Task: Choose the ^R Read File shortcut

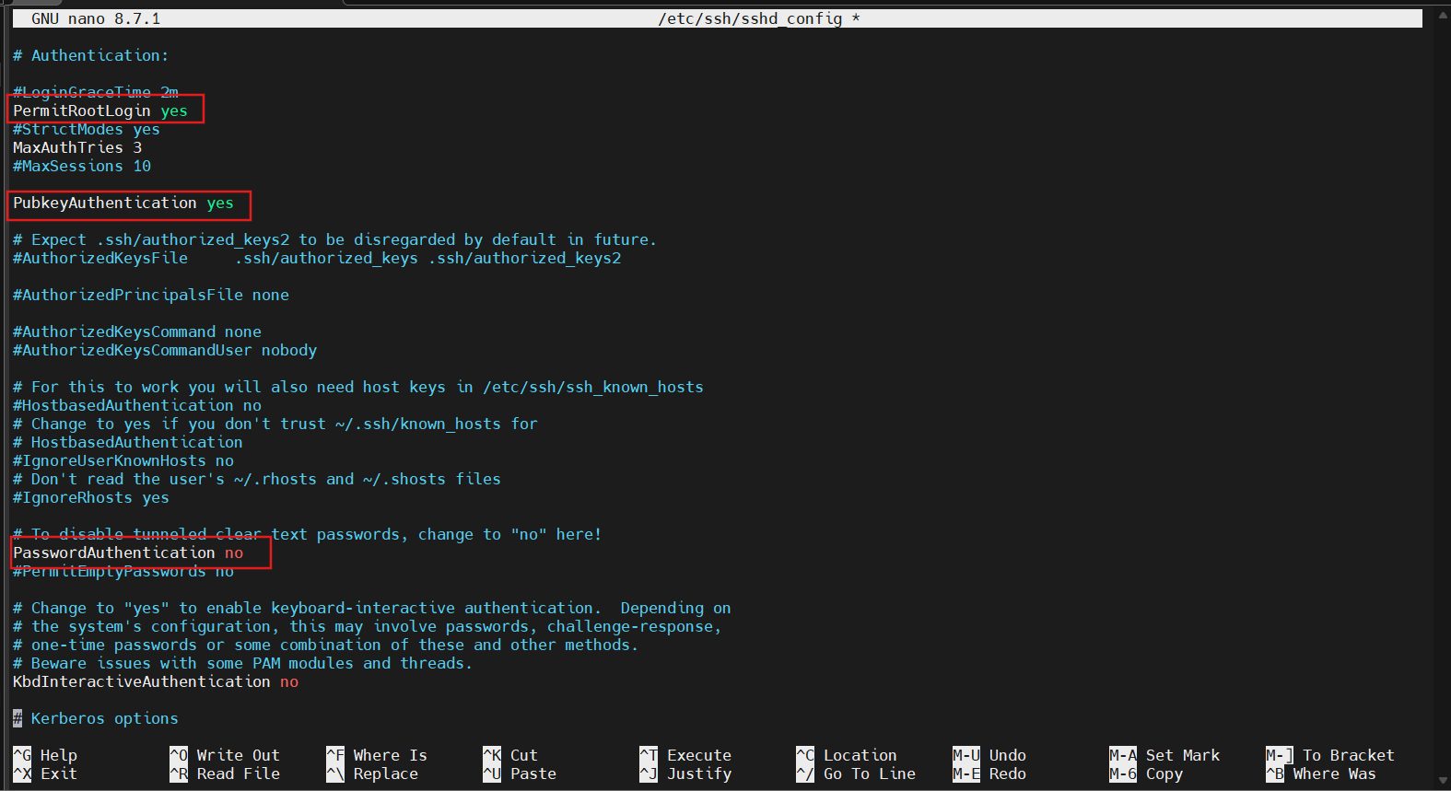Action: tap(225, 774)
